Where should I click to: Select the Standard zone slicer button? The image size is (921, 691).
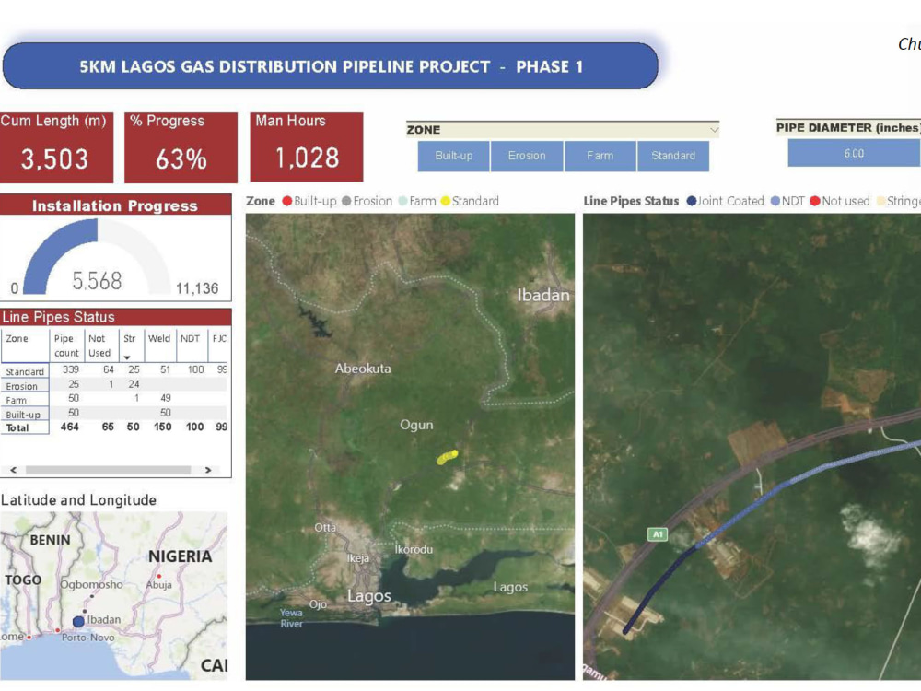tap(673, 156)
